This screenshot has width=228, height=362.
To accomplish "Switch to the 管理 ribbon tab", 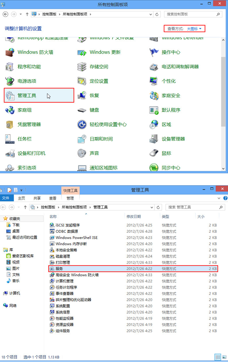I will (70, 198).
